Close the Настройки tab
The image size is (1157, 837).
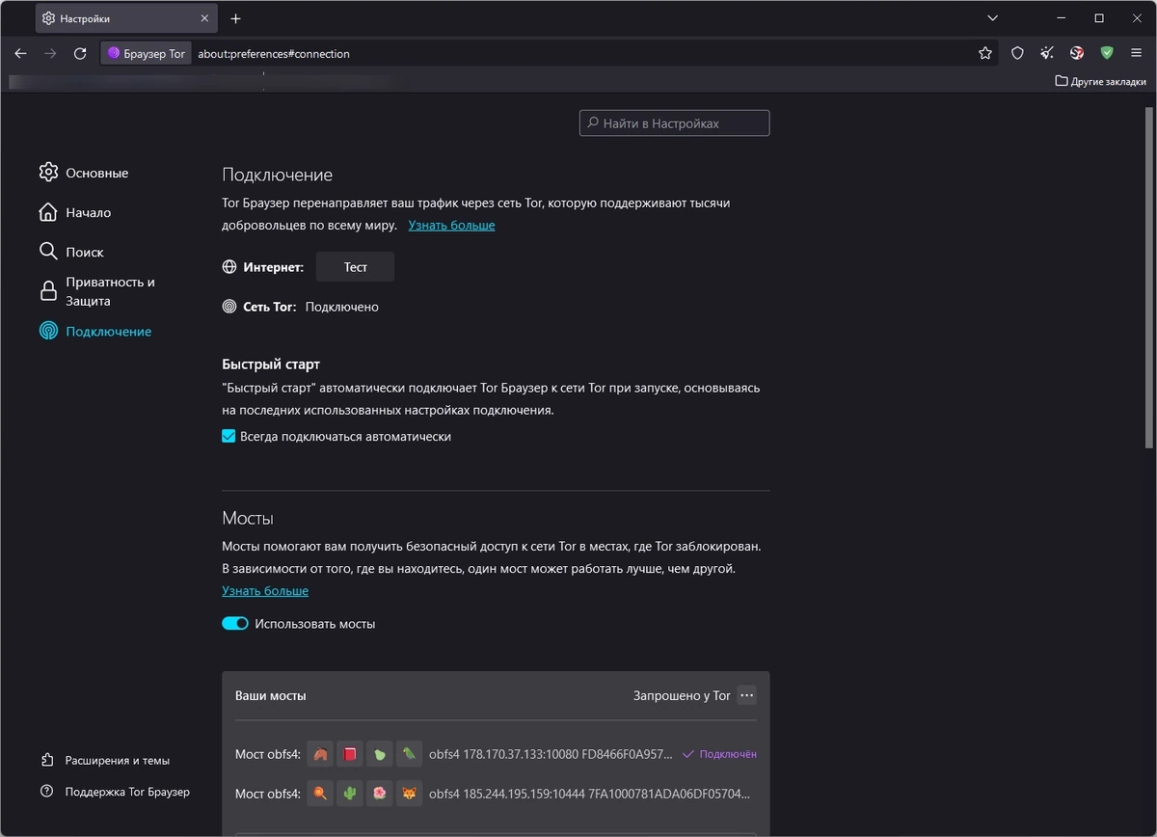point(205,18)
